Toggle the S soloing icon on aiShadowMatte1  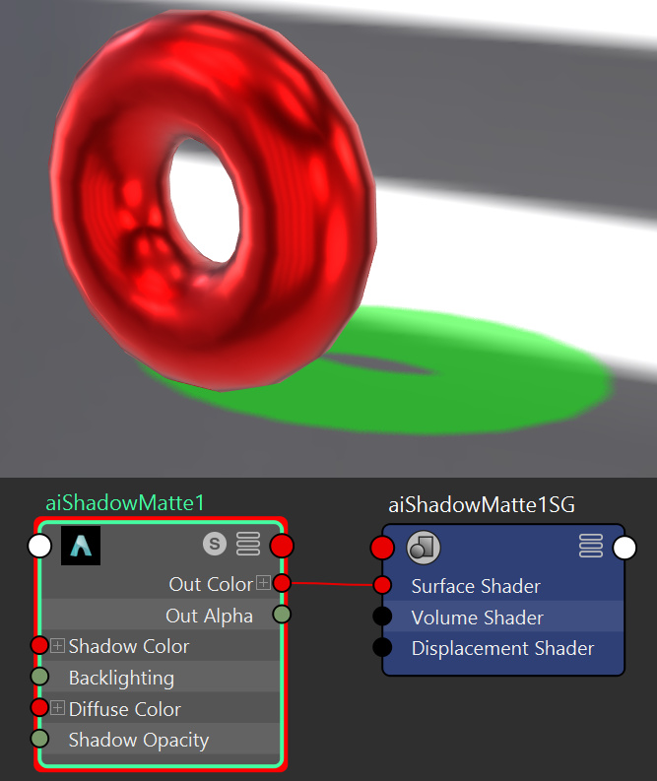(x=215, y=544)
